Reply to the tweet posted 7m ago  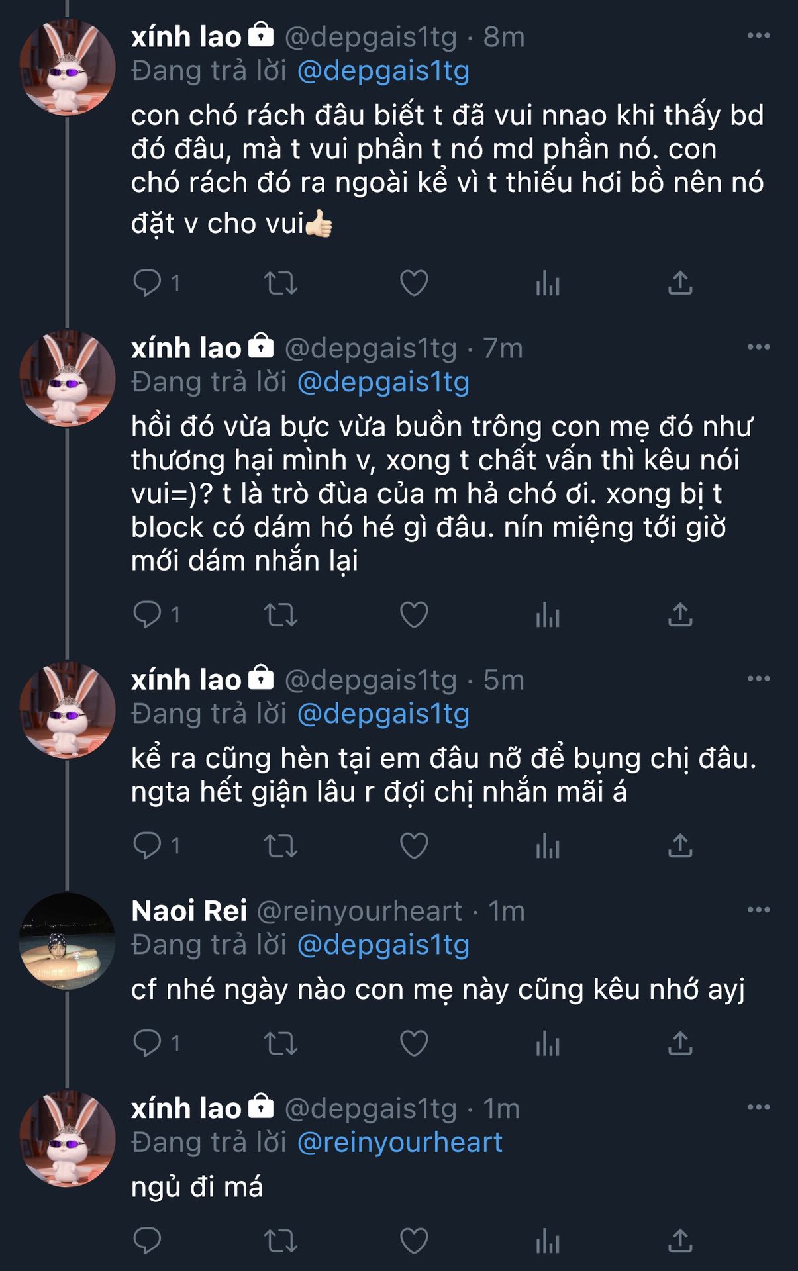[147, 614]
